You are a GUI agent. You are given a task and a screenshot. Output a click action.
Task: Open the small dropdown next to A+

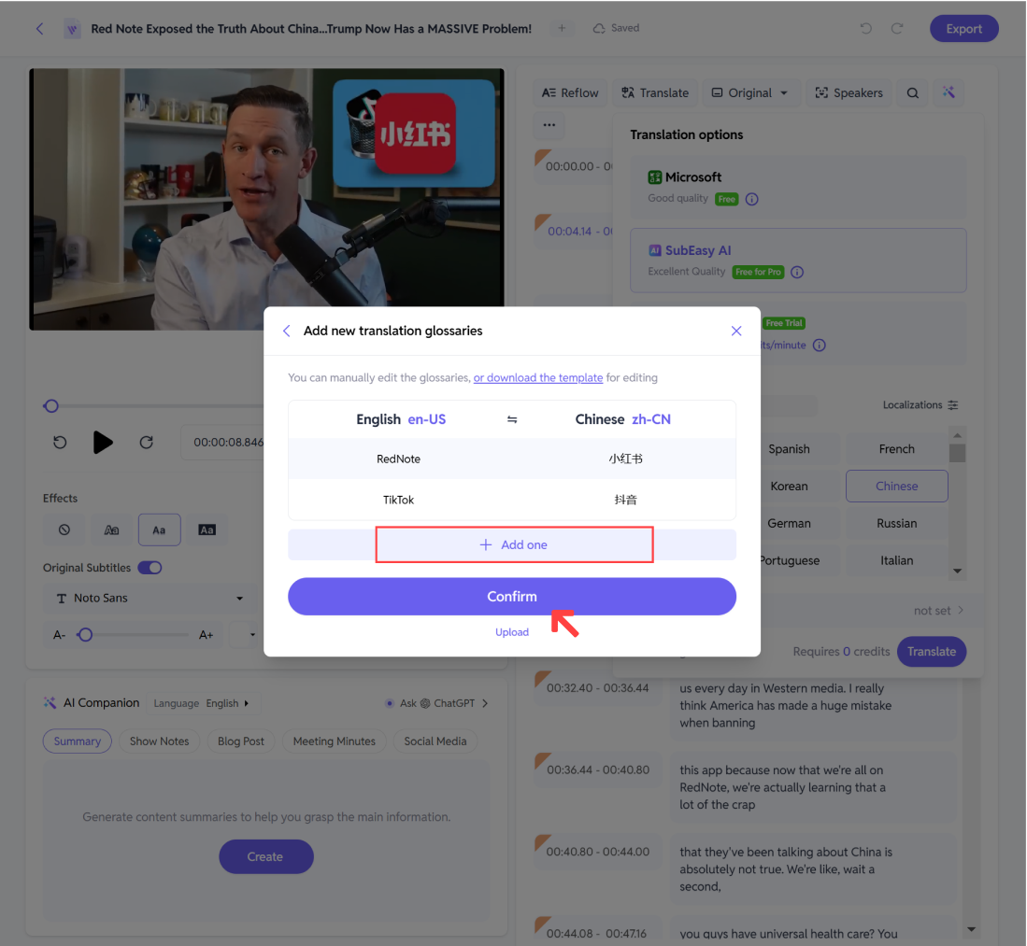click(252, 635)
